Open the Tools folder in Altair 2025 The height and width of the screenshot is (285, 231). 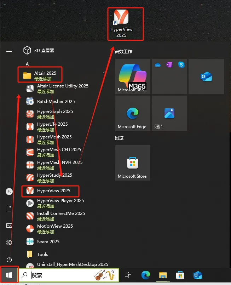(37, 254)
